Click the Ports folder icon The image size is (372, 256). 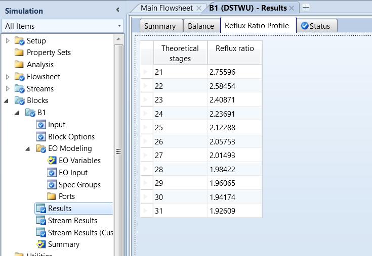click(52, 196)
